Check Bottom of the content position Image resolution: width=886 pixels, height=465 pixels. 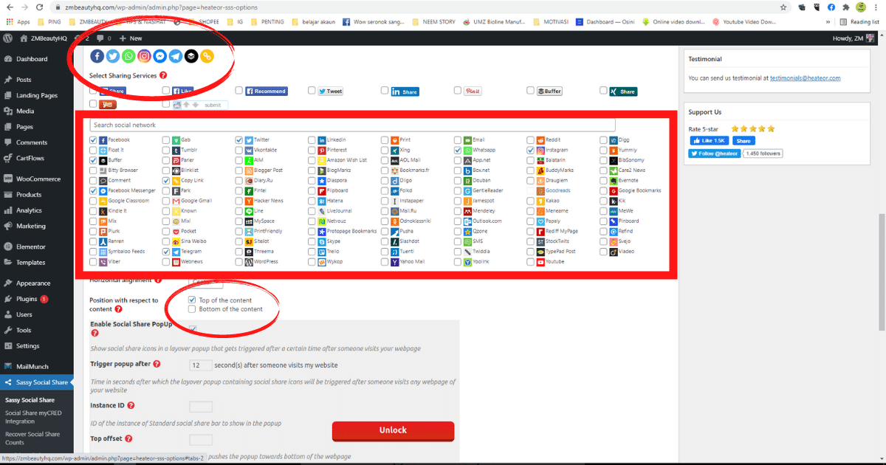pos(192,309)
